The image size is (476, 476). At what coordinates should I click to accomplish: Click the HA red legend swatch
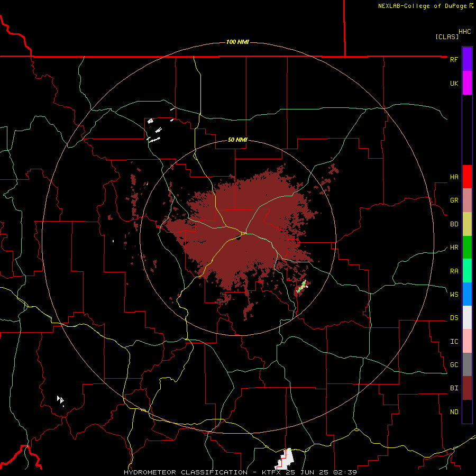(x=467, y=177)
